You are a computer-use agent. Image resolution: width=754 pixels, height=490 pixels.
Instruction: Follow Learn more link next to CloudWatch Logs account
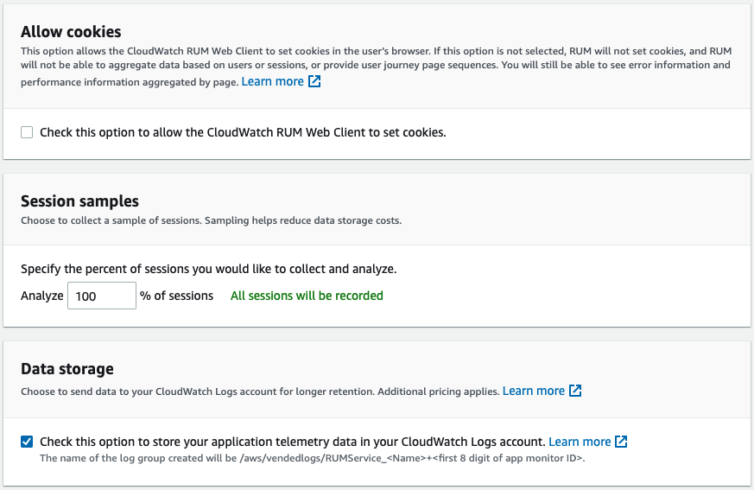click(580, 442)
